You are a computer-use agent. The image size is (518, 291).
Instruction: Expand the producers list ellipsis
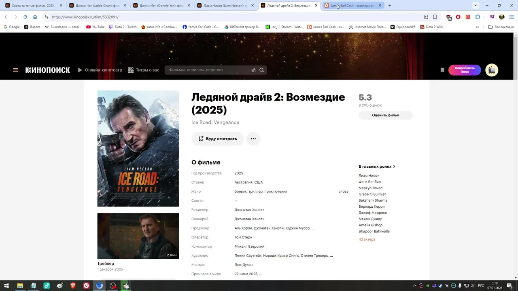(313, 228)
